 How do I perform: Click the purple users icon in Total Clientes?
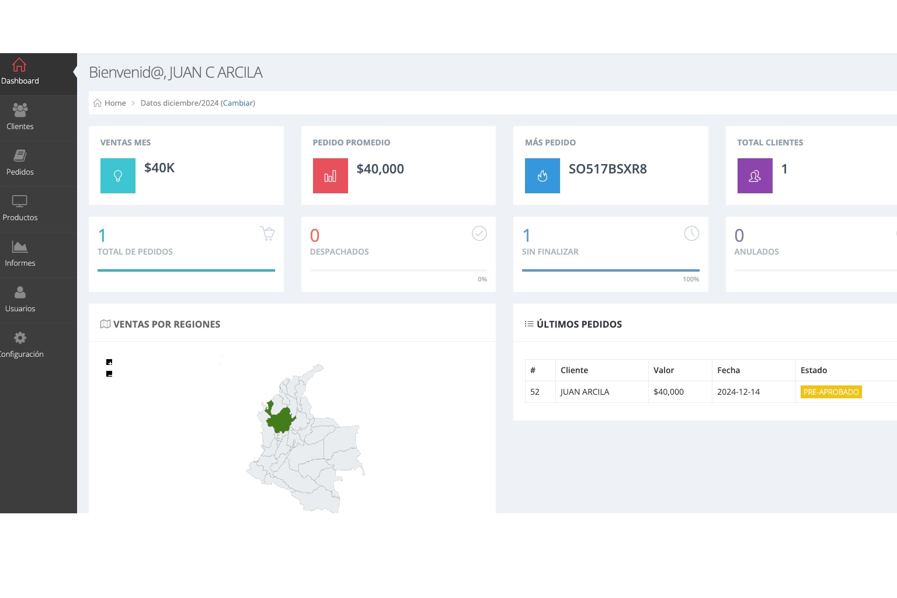pos(755,176)
